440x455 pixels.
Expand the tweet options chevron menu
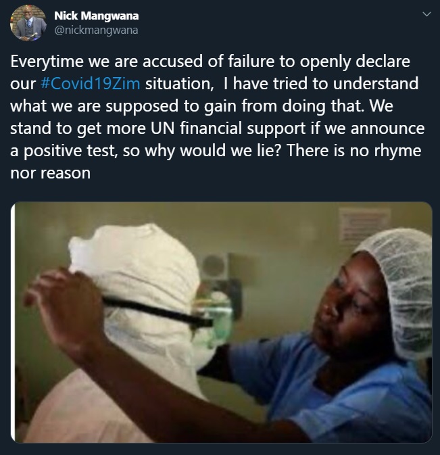(426, 14)
